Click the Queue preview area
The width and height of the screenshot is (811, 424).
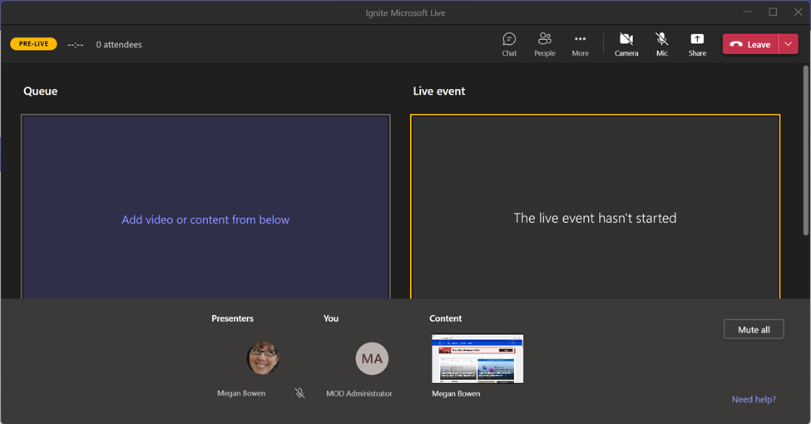[205, 207]
